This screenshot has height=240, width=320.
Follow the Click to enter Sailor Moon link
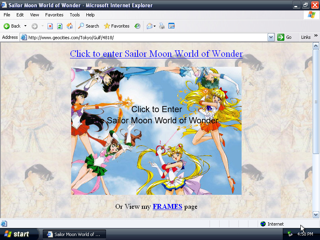click(156, 54)
